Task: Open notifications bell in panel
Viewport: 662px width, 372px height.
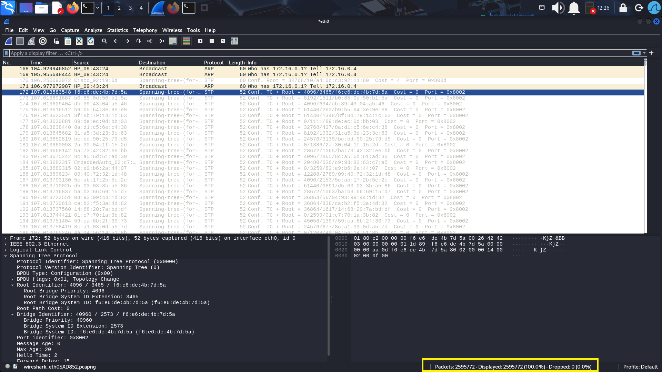Action: click(x=574, y=8)
